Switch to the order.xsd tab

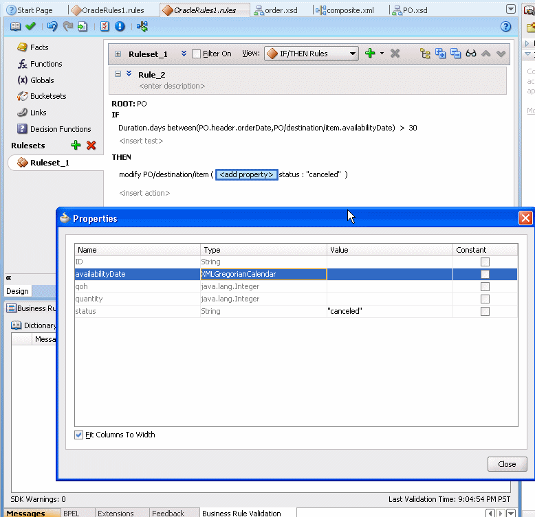[x=276, y=10]
